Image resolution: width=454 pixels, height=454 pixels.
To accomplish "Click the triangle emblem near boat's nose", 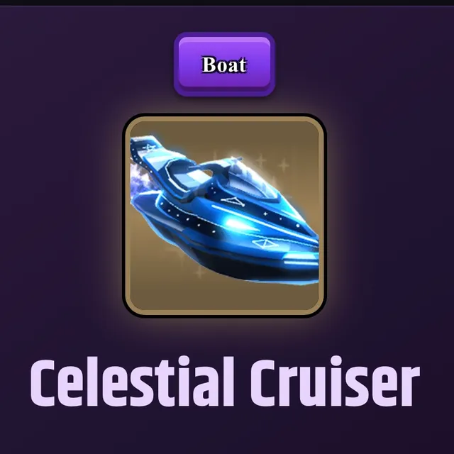I will click(x=265, y=244).
